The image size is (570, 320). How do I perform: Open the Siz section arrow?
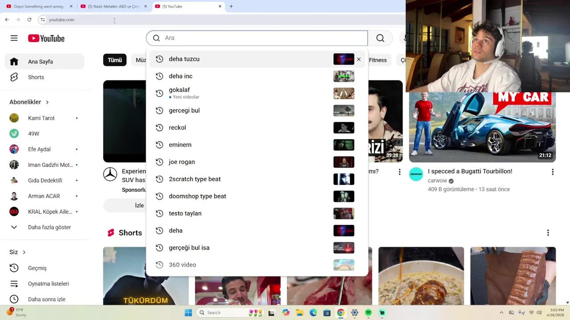[24, 252]
